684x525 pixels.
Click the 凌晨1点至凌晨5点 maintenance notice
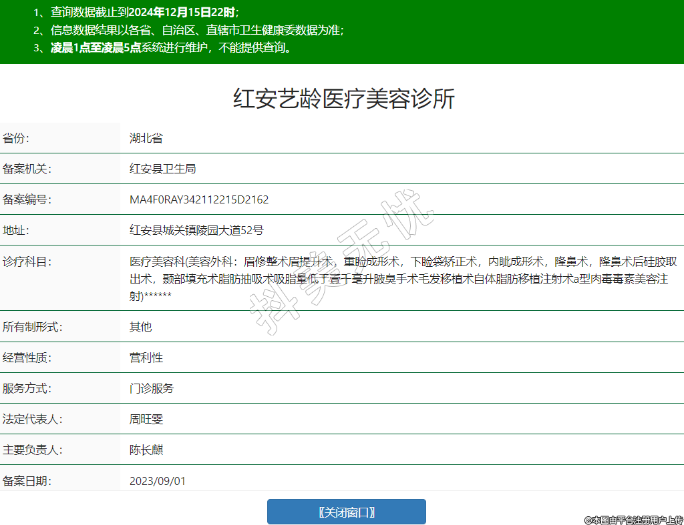click(x=171, y=48)
